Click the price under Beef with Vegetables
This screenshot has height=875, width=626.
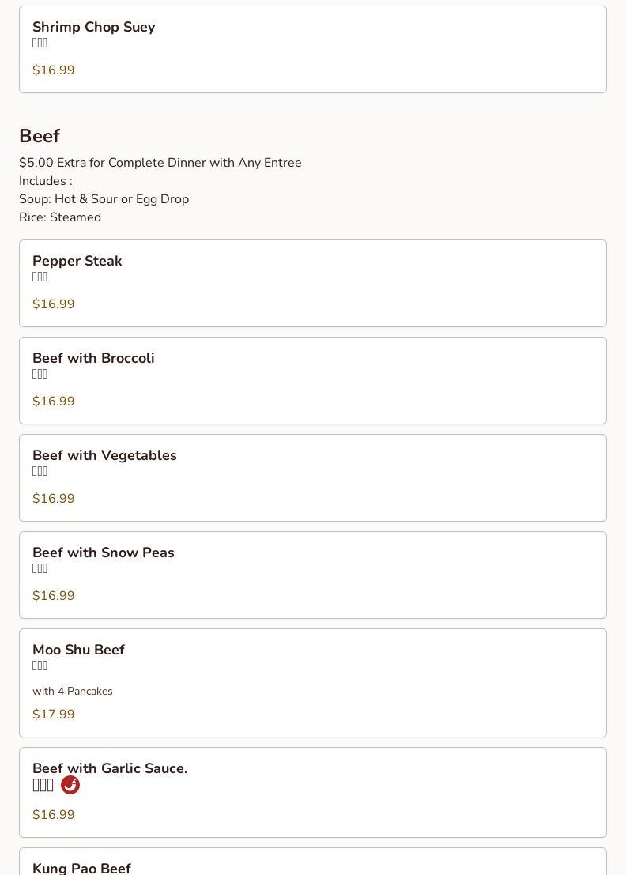[x=54, y=499]
